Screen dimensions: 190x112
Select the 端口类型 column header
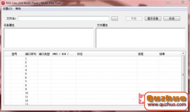click(44, 54)
